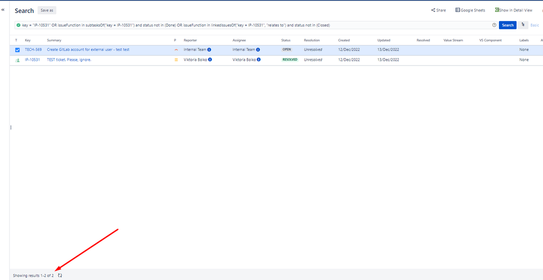Click the Search page heading
This screenshot has height=280, width=543.
tap(24, 11)
